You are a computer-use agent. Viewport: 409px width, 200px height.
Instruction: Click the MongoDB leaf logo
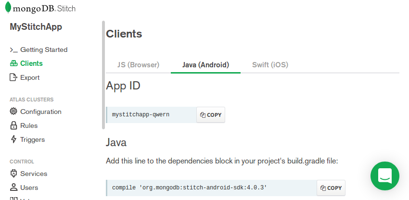click(x=8, y=7)
